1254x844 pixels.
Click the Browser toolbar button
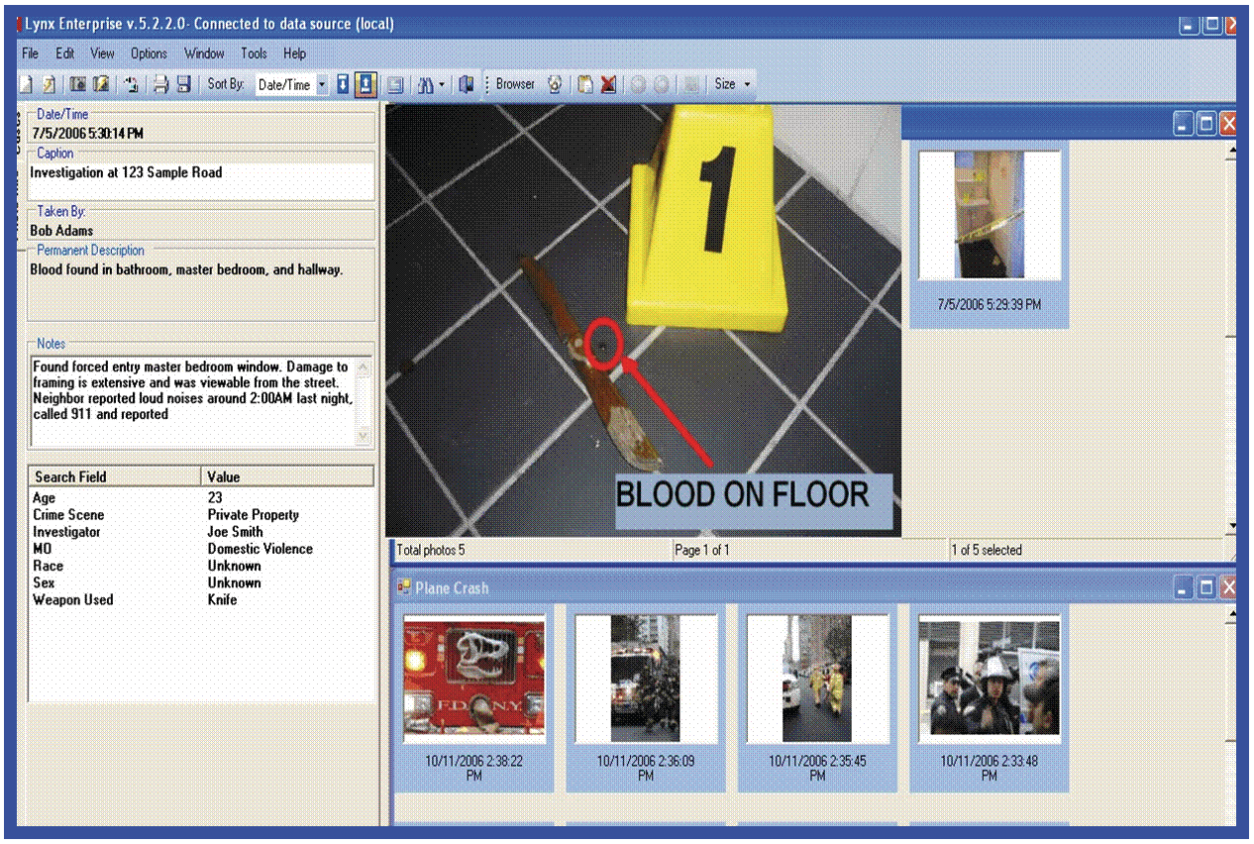click(x=515, y=85)
